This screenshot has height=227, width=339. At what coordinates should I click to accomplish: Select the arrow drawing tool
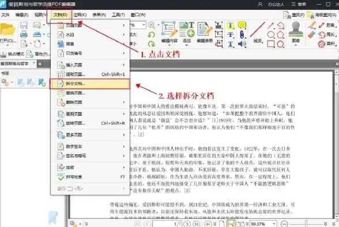pos(271,25)
